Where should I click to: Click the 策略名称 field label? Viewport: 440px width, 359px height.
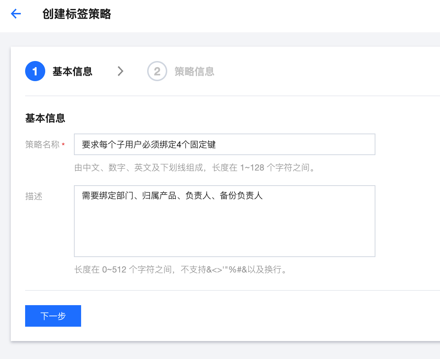tap(42, 145)
